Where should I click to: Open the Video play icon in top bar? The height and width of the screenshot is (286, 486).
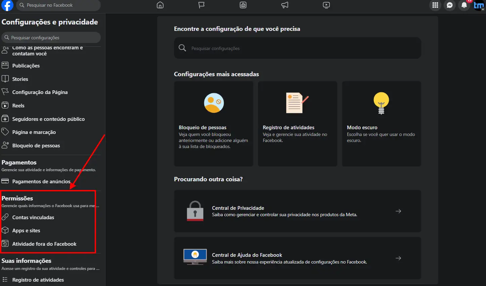pos(326,5)
